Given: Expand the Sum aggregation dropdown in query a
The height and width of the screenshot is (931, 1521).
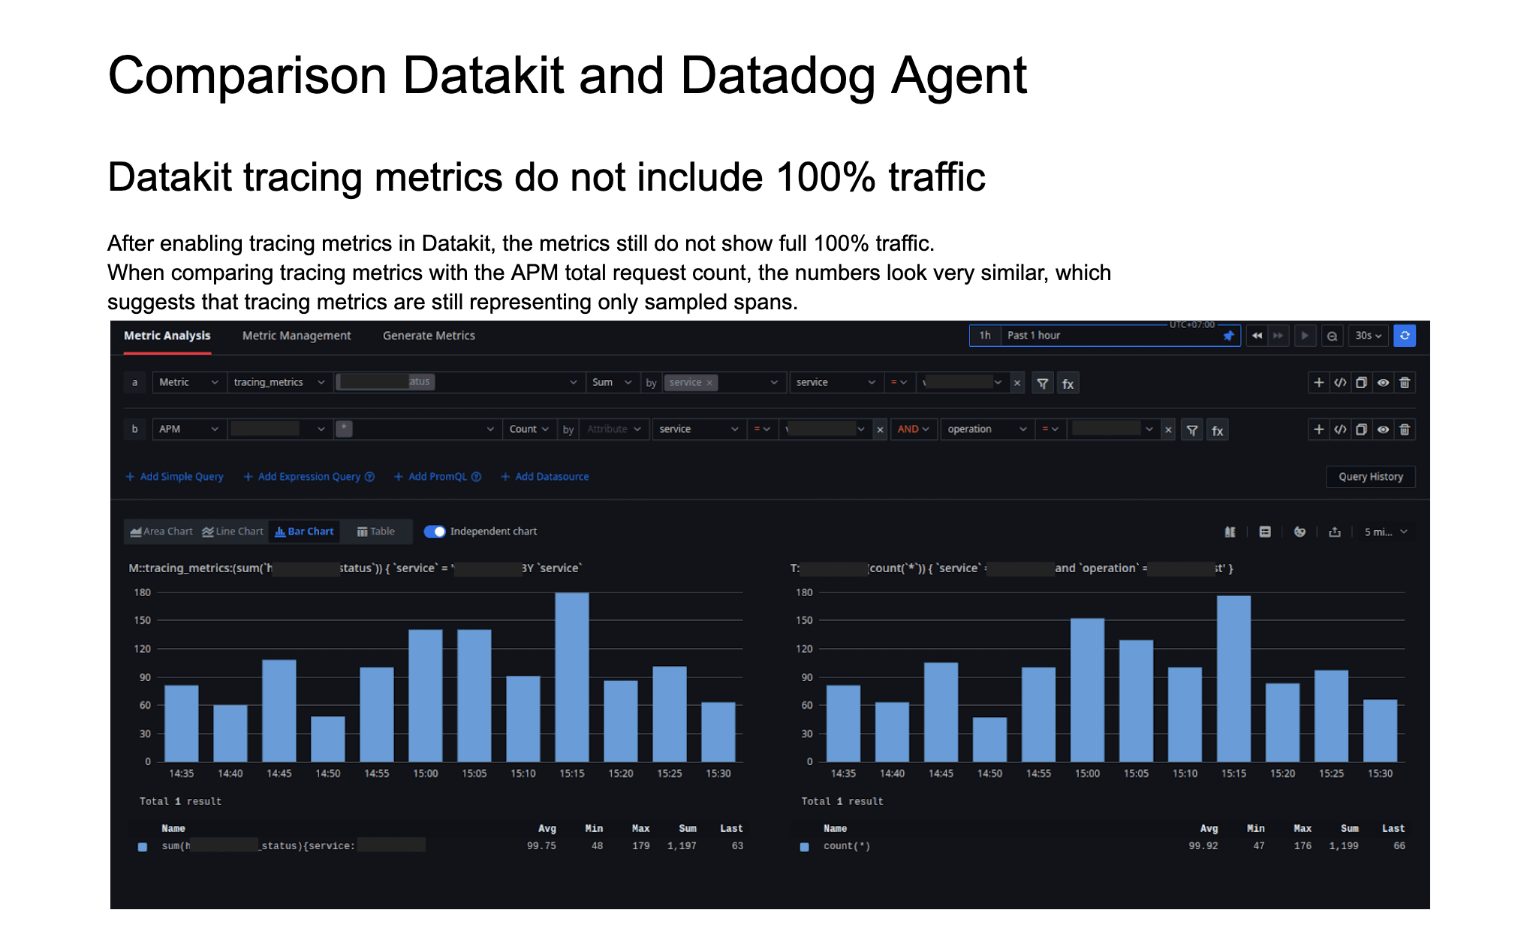Looking at the screenshot, I should click(x=611, y=382).
